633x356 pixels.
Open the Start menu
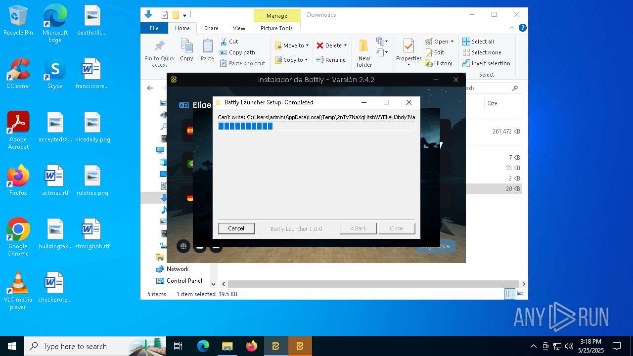(x=12, y=346)
